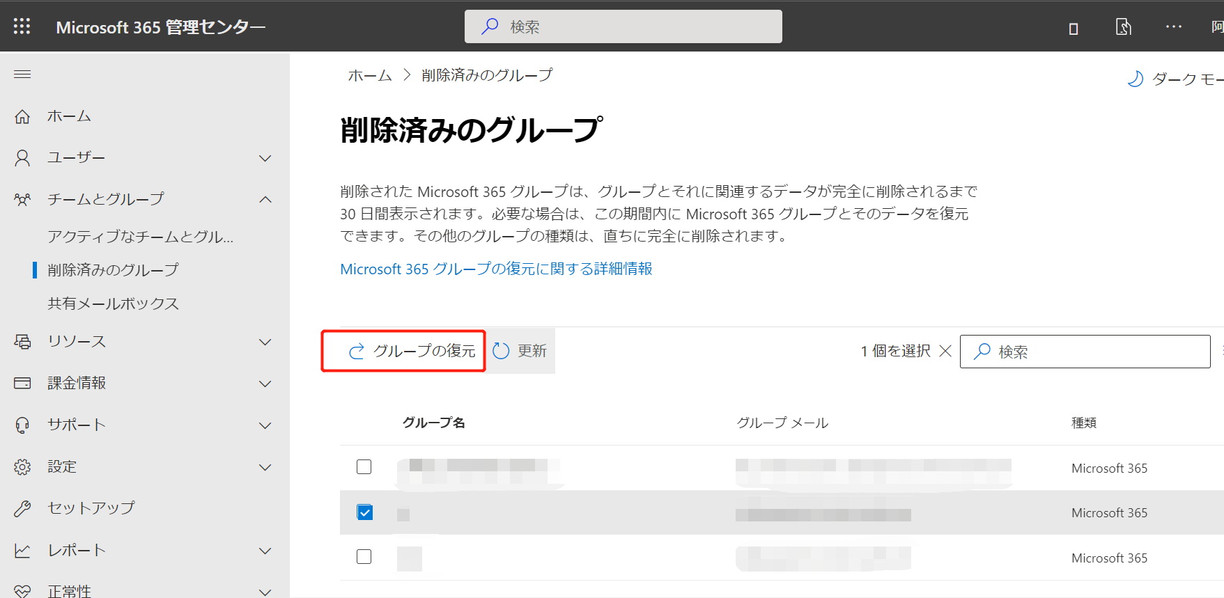1224x598 pixels.
Task: Expand the 設定 chevron
Action: pyautogui.click(x=265, y=467)
